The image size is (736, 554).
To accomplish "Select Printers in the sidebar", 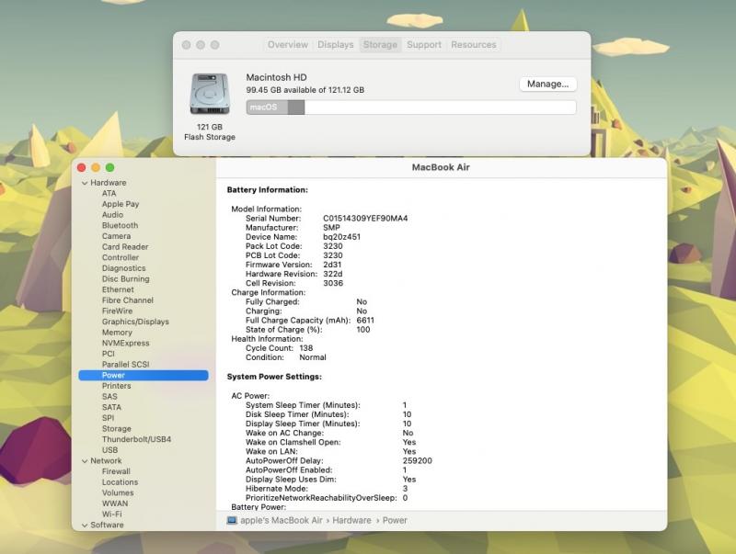I will [x=117, y=386].
